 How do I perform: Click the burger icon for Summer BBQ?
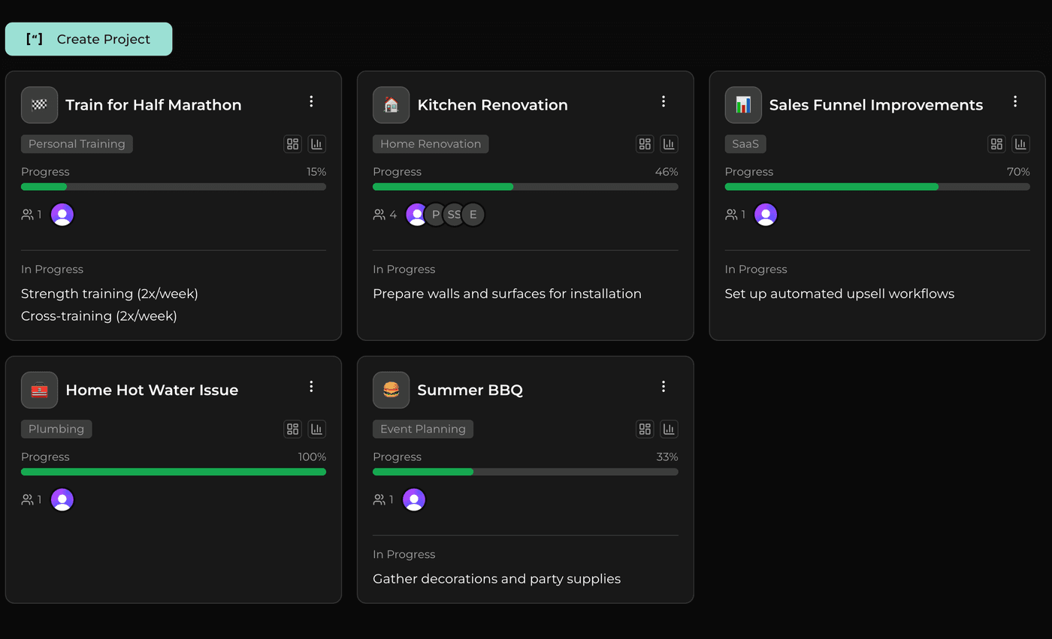(391, 390)
